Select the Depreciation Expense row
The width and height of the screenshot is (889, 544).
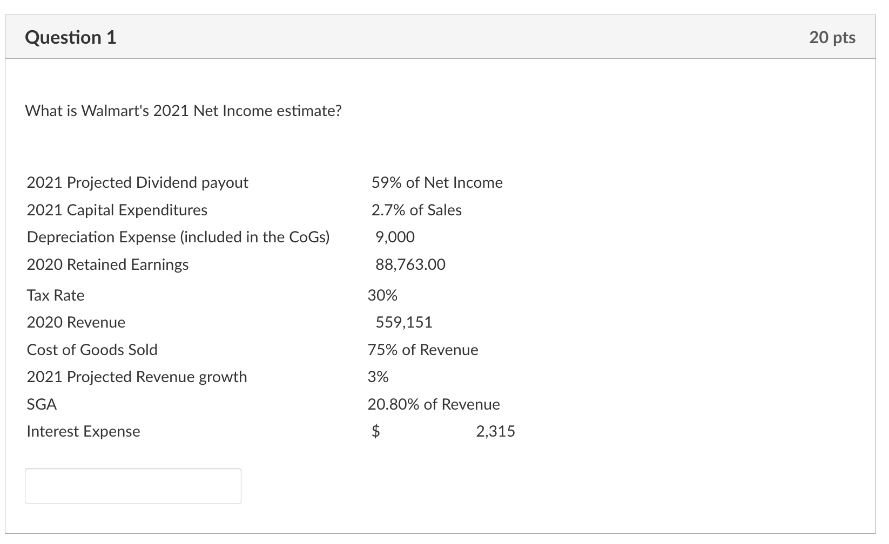(x=179, y=236)
